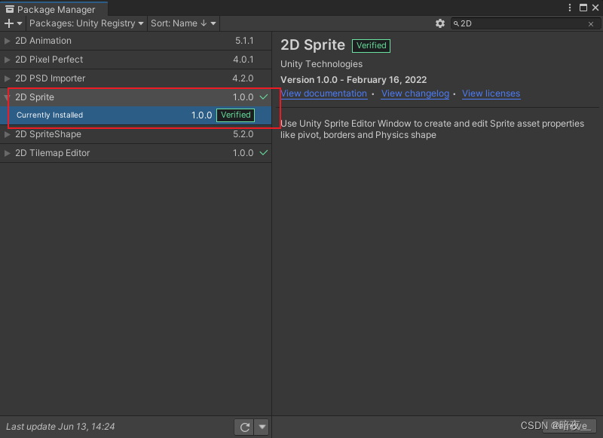Viewport: 603px width, 438px height.
Task: Expand the 2D Pixel Perfect package row
Action: point(7,60)
